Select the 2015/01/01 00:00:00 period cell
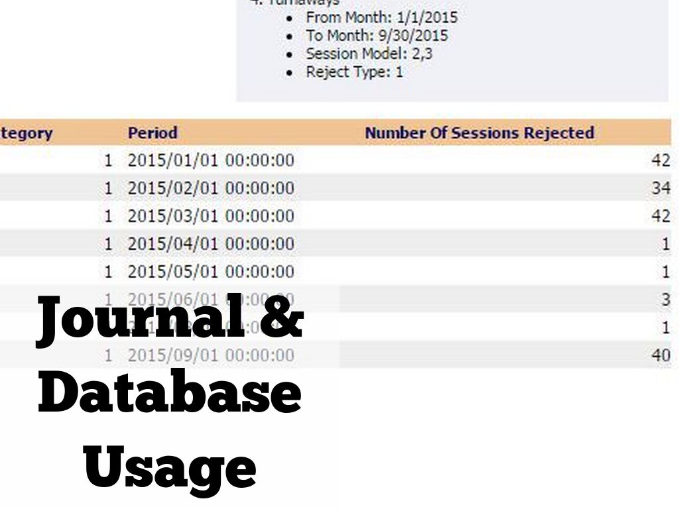This screenshot has height=509, width=679. tap(211, 160)
